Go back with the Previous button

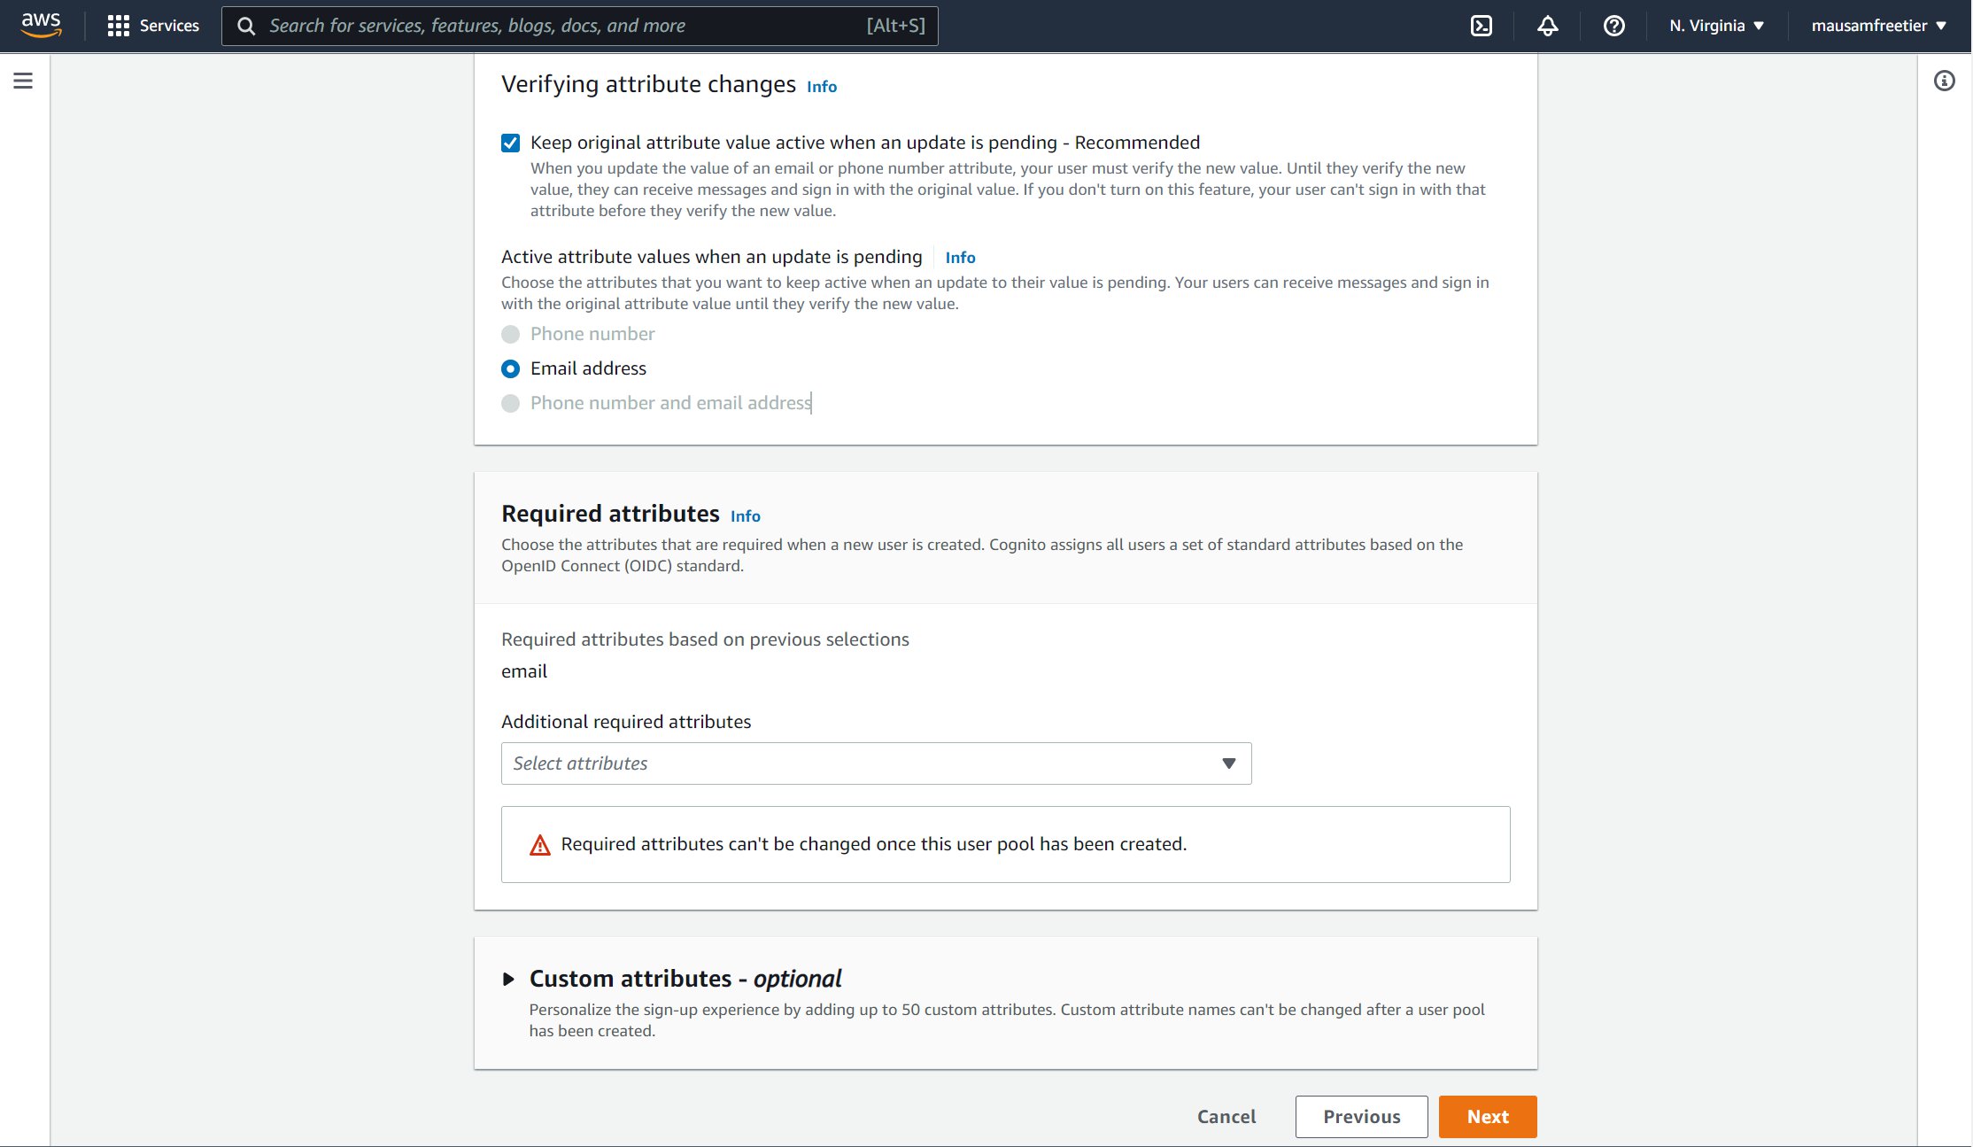coord(1361,1117)
